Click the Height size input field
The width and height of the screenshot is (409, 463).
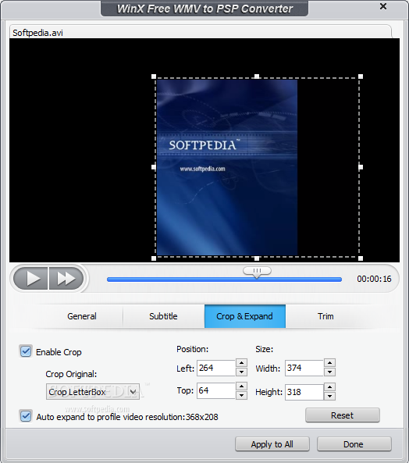pyautogui.click(x=304, y=392)
